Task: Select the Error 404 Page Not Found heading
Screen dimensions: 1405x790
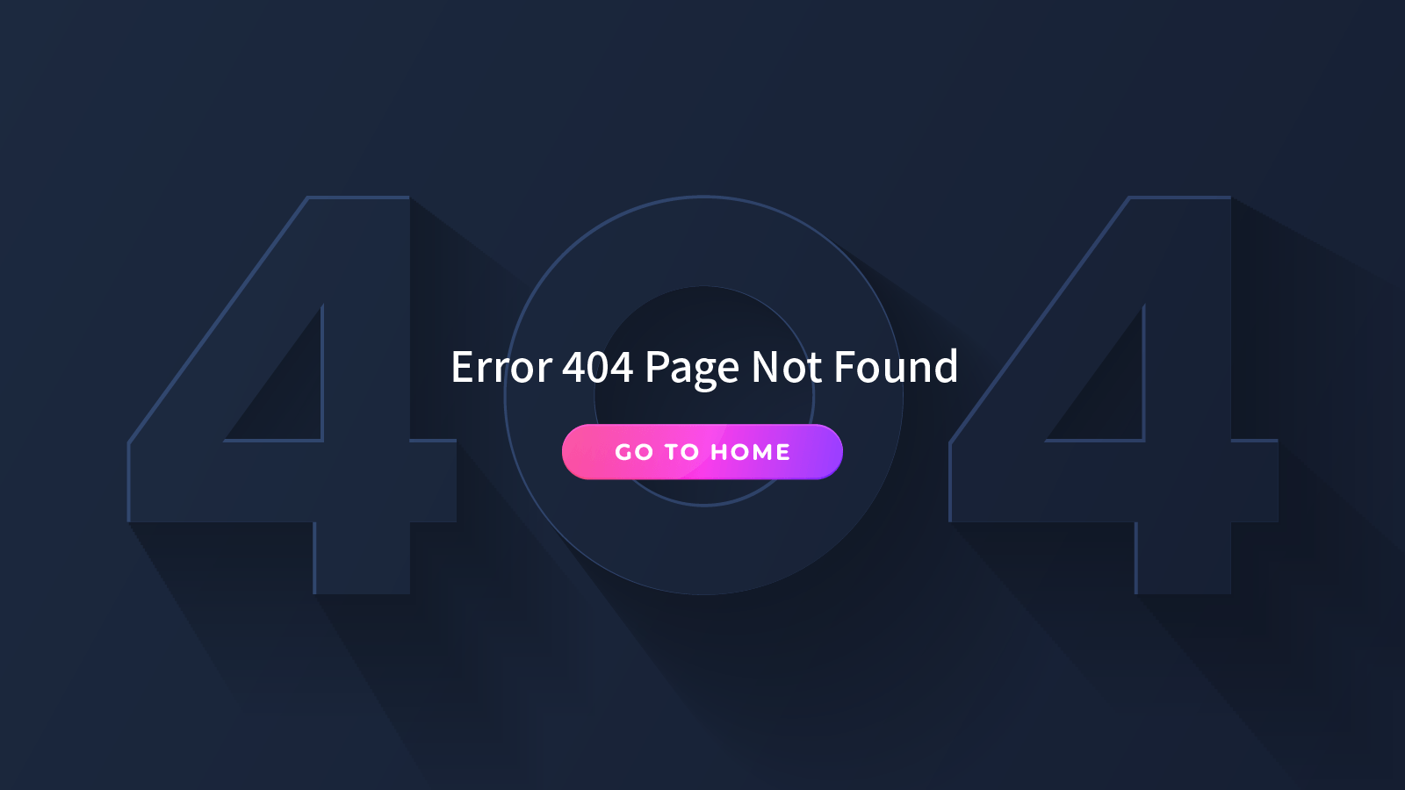Action: point(704,367)
